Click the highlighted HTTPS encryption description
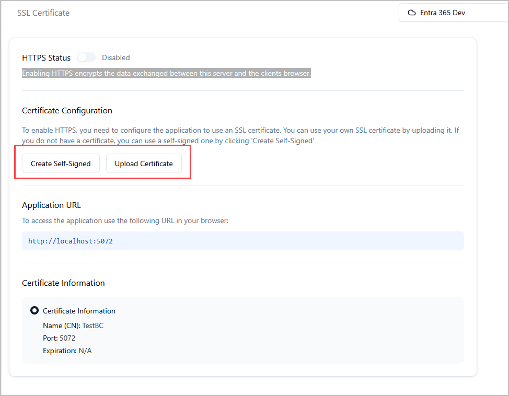Image resolution: width=509 pixels, height=396 pixels. [166, 74]
